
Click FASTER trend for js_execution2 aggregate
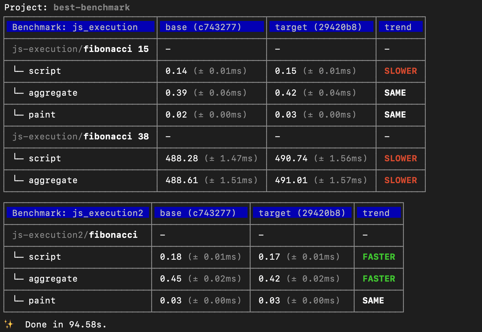coord(379,279)
